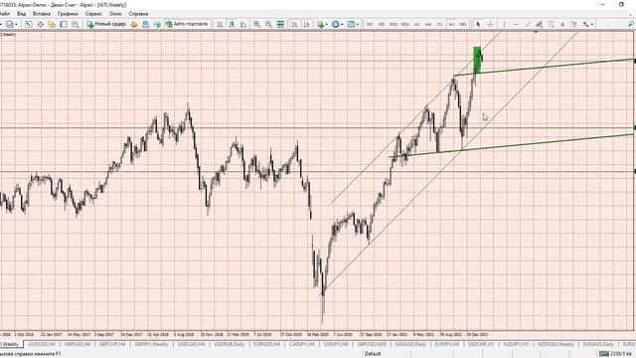The height and width of the screenshot is (358, 636).
Task: Click the Новый ордер button
Action: [x=106, y=24]
